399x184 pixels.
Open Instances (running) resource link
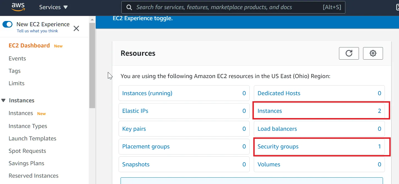[147, 93]
